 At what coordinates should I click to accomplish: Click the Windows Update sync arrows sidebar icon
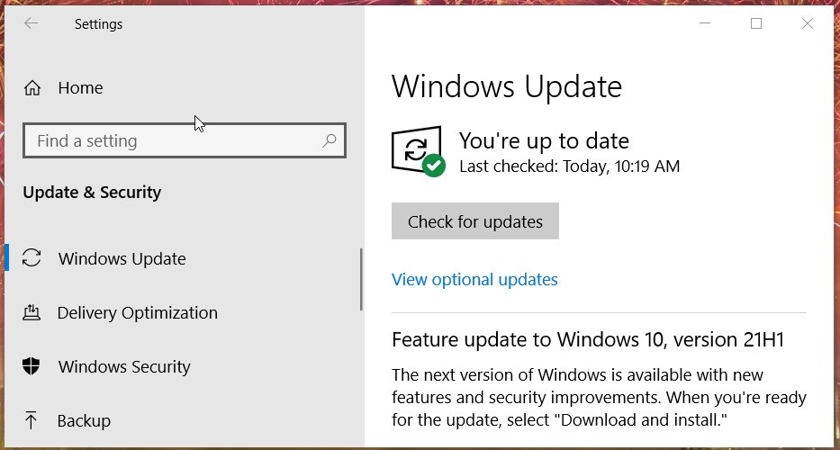(32, 257)
